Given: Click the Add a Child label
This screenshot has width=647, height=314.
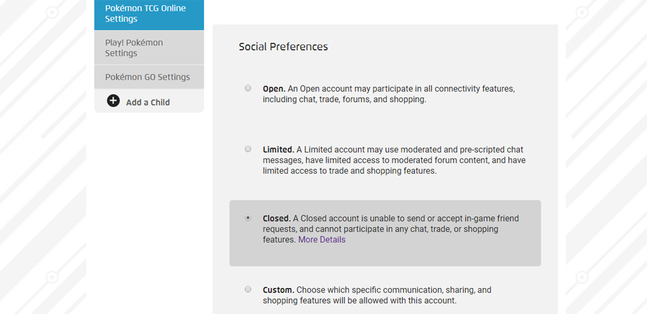Looking at the screenshot, I should pyautogui.click(x=148, y=102).
